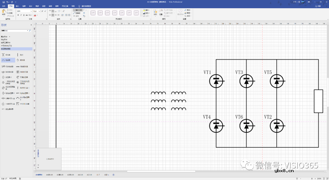This screenshot has height=180, width=329.
Task: Open the font size dropdown
Action: [39, 11]
